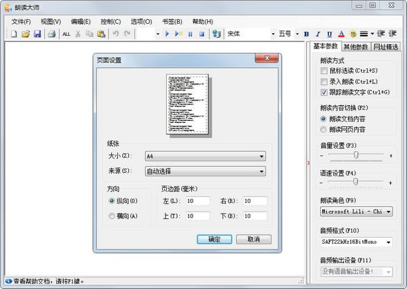Open the paper size A4 dropdown

(206, 156)
